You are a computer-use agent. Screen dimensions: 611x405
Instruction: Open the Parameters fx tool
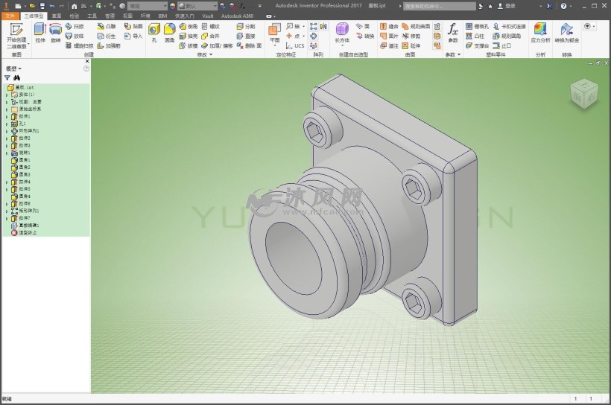(x=452, y=33)
